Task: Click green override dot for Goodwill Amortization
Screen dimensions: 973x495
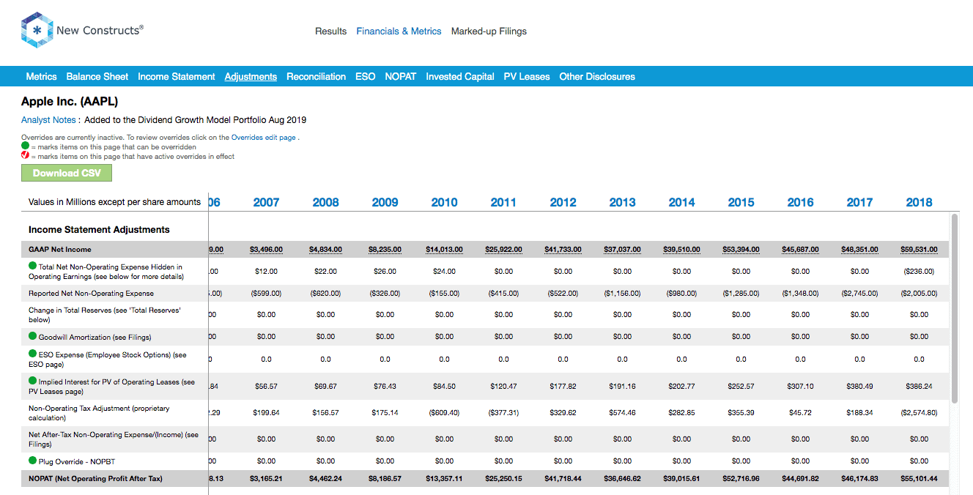Action: 33,337
